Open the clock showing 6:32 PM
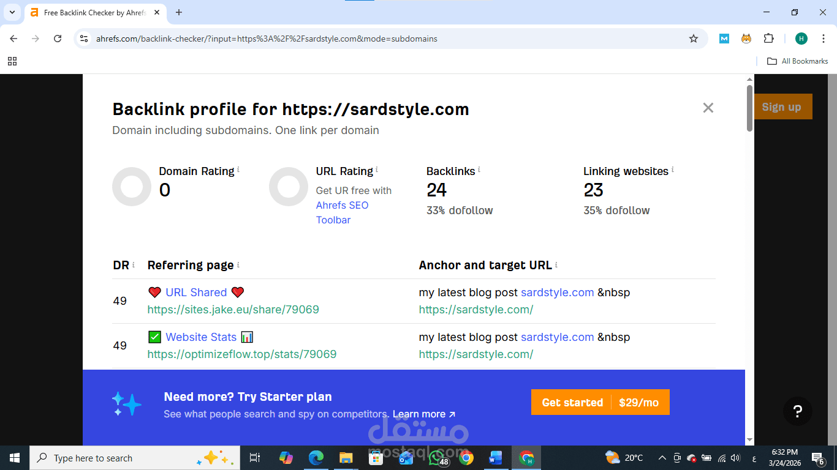This screenshot has width=837, height=470. tap(785, 458)
